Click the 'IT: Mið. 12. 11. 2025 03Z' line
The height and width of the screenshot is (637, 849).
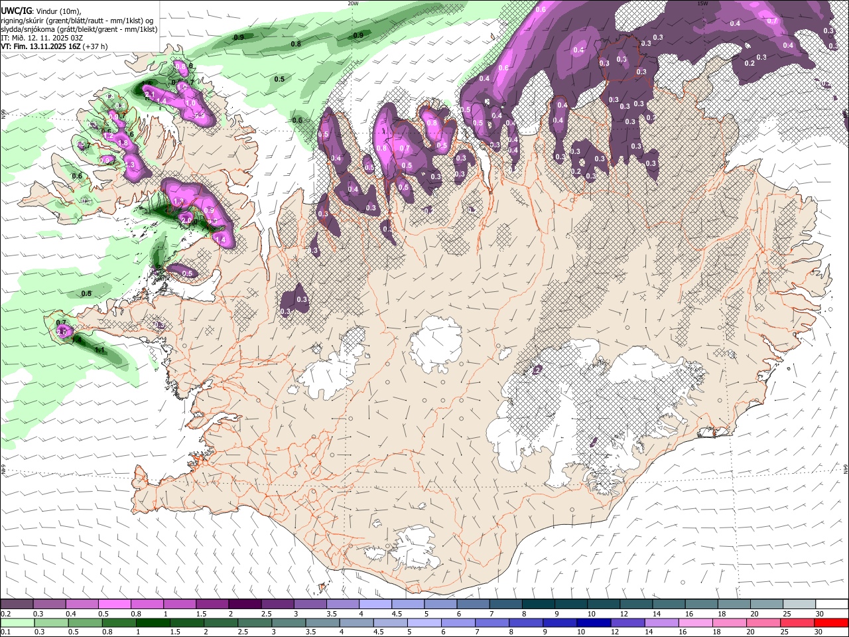point(42,38)
